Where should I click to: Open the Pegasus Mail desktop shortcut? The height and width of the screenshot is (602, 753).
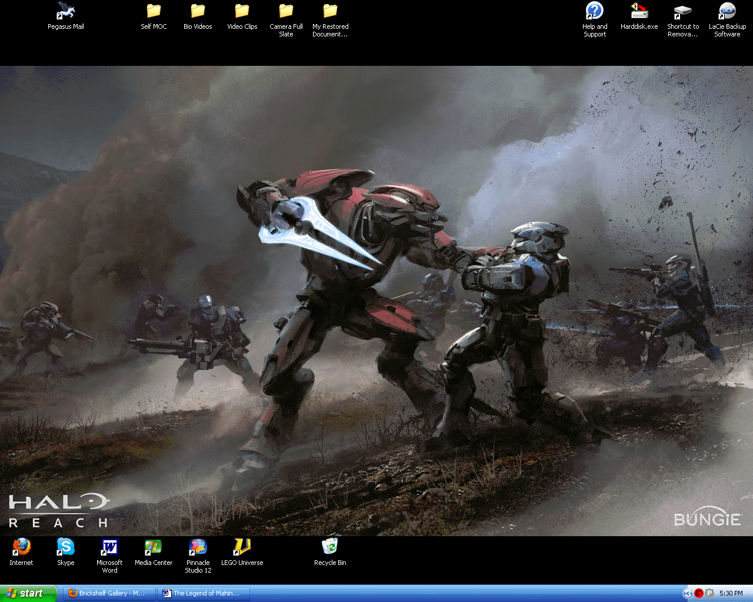pyautogui.click(x=65, y=12)
